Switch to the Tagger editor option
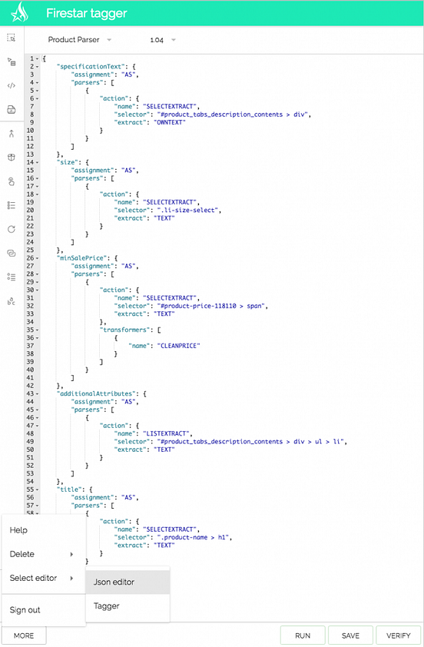The width and height of the screenshot is (424, 647). (x=128, y=606)
